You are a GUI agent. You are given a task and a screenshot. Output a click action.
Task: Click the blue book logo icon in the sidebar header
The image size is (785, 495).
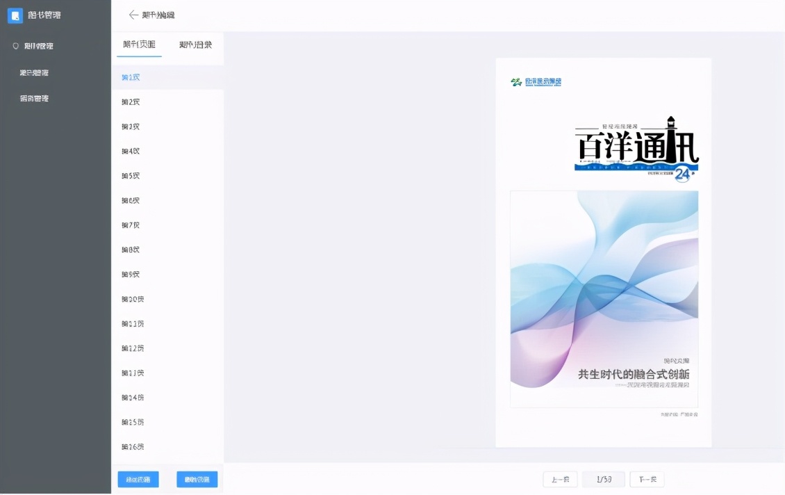point(15,15)
